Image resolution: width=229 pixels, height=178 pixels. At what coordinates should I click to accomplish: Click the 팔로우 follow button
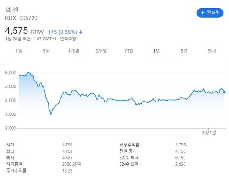coord(210,13)
